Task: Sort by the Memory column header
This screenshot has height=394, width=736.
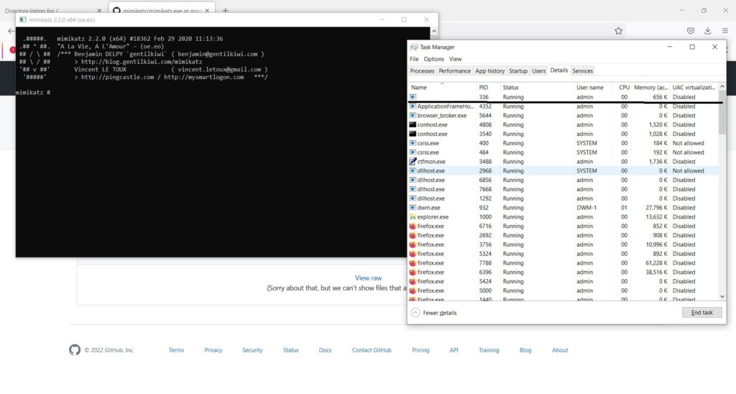Action: (650, 87)
